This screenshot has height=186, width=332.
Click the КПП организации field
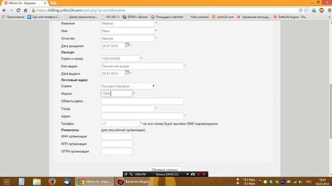click(117, 144)
